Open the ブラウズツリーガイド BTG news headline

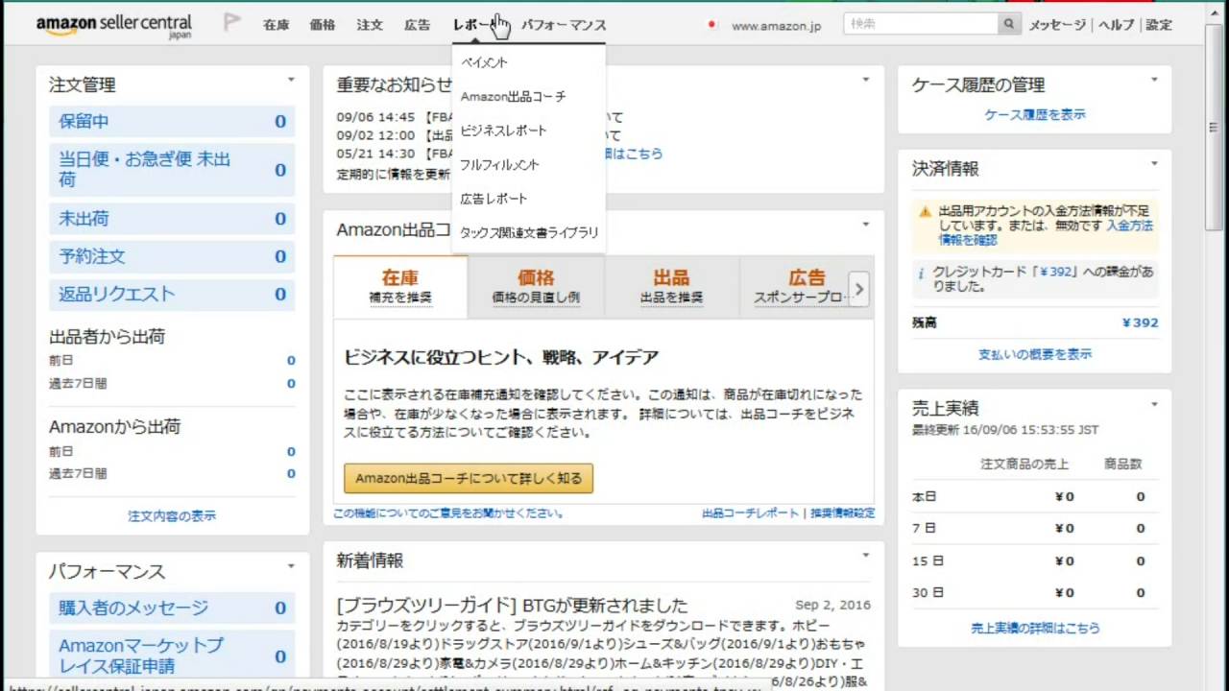[x=513, y=606]
